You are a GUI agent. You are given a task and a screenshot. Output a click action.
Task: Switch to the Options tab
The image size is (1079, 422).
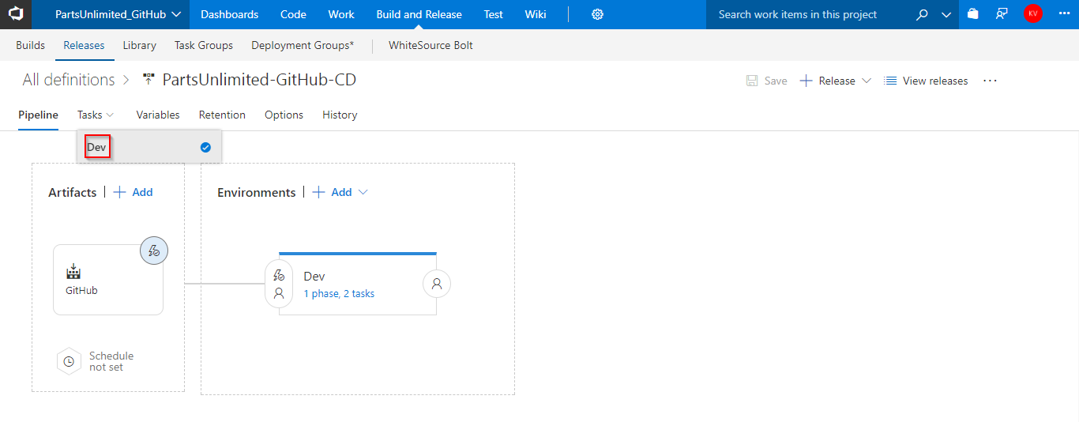(x=284, y=115)
